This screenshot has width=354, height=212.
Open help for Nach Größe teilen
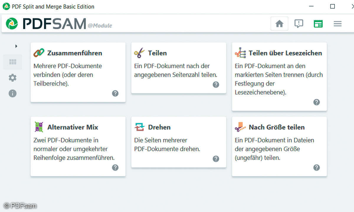point(317,168)
